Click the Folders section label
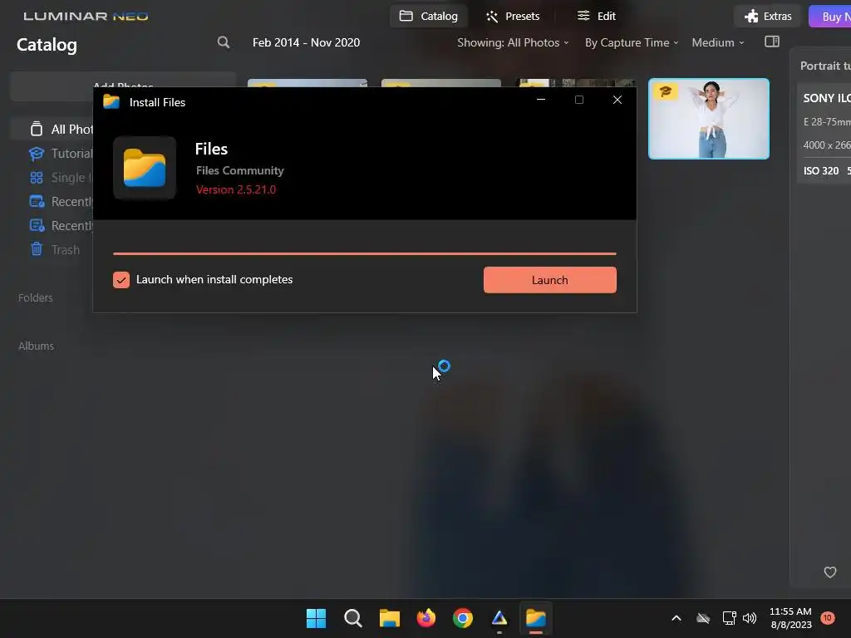851x638 pixels. click(x=35, y=298)
